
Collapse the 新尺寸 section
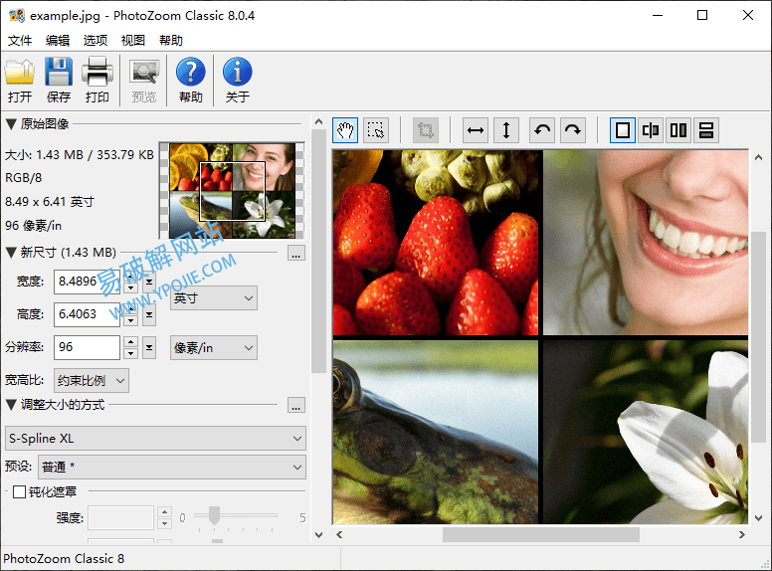tap(11, 253)
